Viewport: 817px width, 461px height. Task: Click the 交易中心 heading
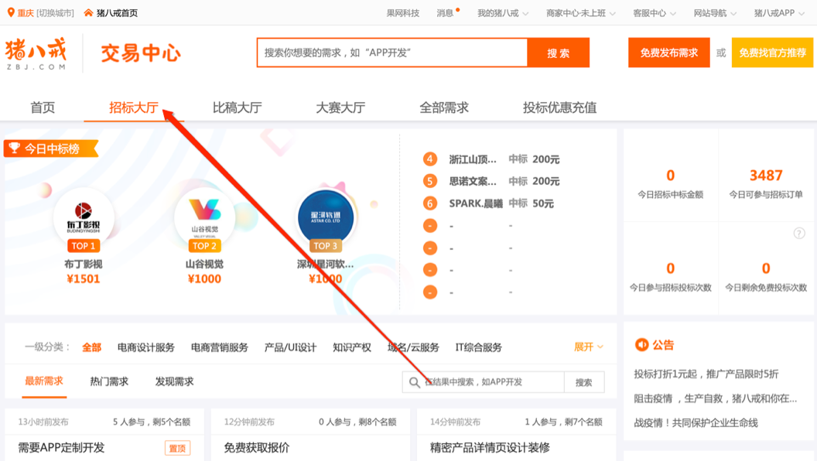click(x=141, y=53)
